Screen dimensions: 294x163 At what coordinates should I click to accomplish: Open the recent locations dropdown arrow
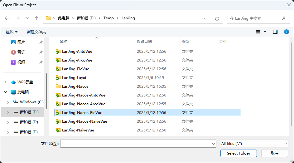pyautogui.click(x=27, y=18)
